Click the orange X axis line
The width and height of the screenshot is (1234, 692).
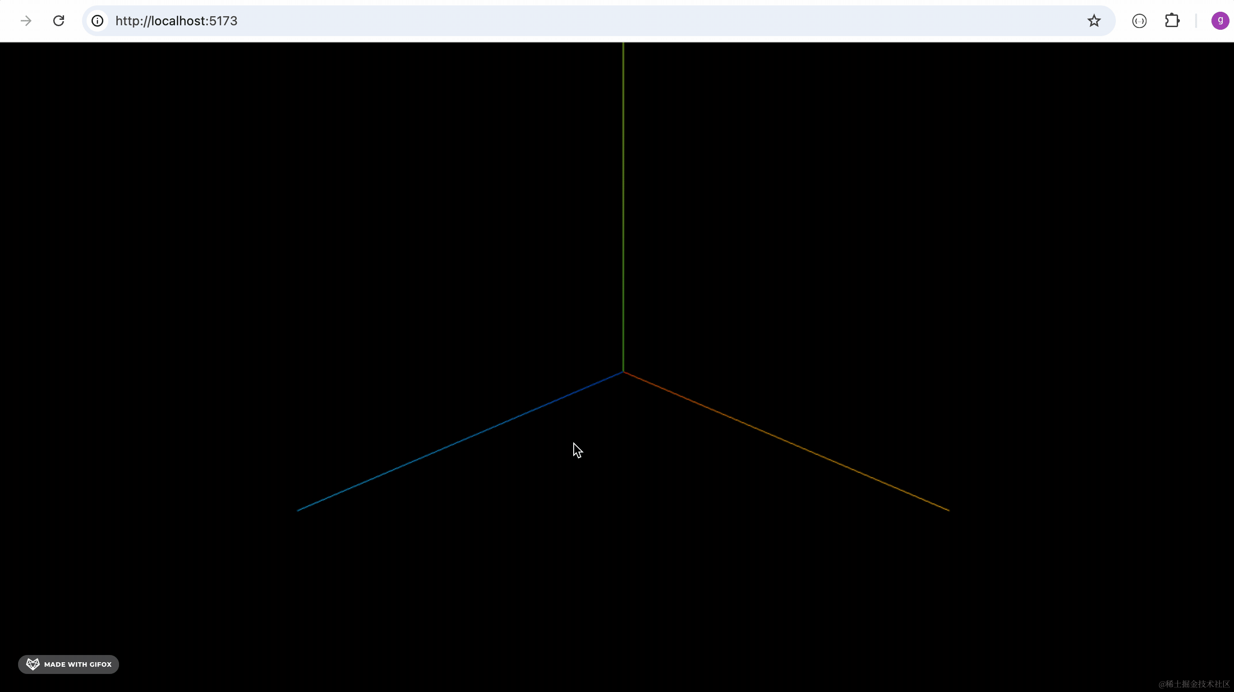[786, 441]
